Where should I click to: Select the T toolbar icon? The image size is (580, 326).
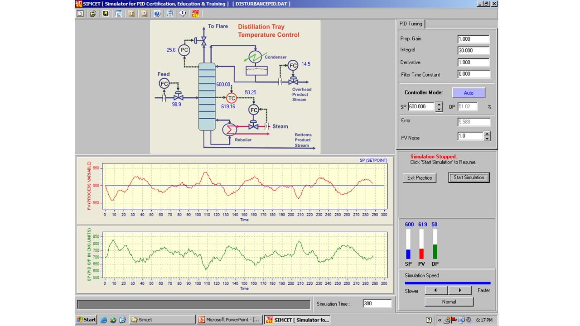[131, 14]
